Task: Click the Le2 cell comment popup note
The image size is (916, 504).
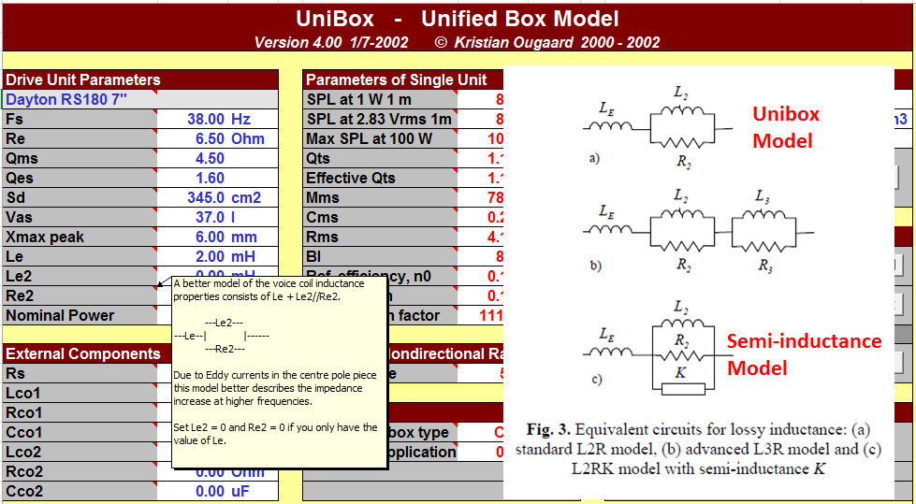Action: 279,372
